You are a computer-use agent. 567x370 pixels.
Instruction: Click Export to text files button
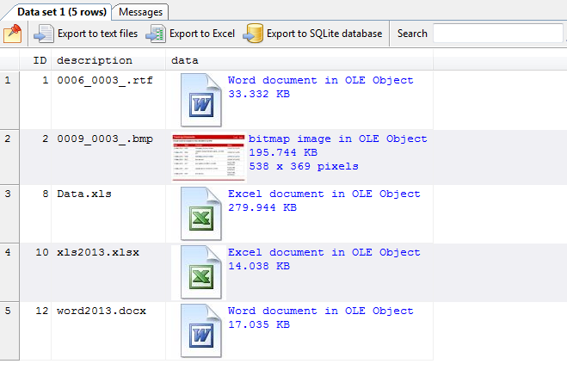(x=86, y=34)
